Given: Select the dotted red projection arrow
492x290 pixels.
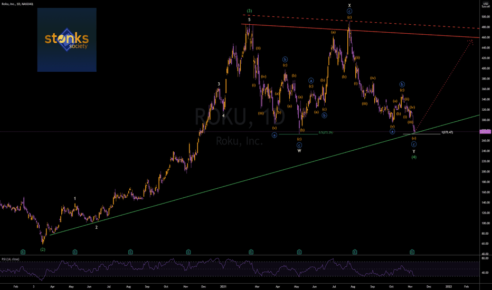Looking at the screenshot, I should [444, 86].
